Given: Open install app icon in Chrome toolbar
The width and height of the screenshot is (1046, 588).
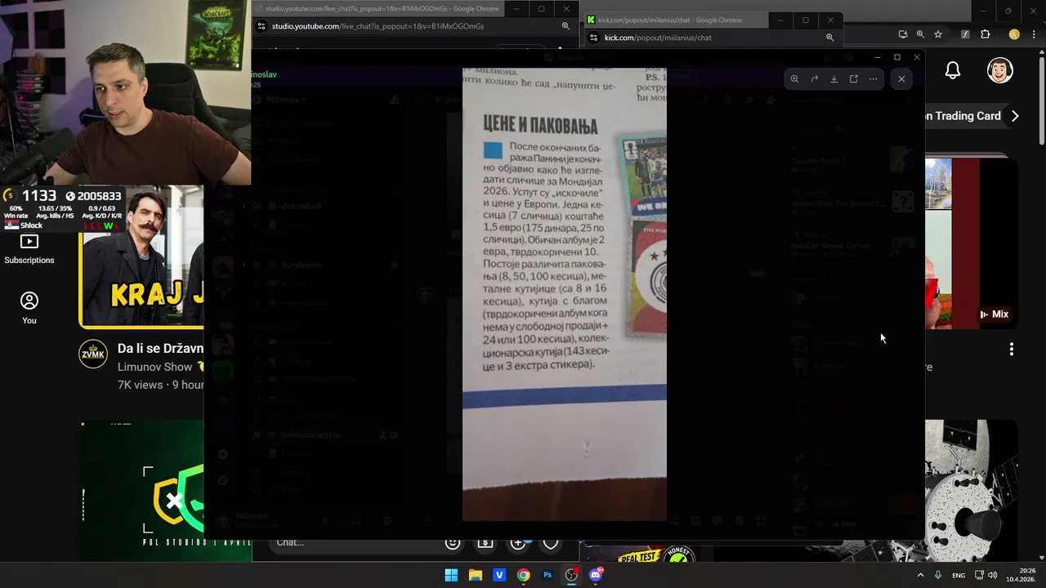Looking at the screenshot, I should coord(902,34).
